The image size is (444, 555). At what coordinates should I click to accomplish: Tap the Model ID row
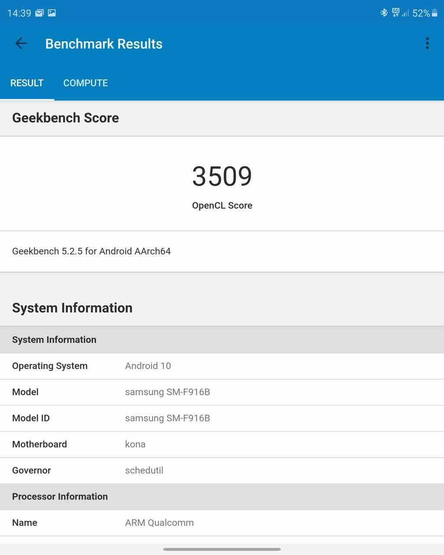pos(222,418)
